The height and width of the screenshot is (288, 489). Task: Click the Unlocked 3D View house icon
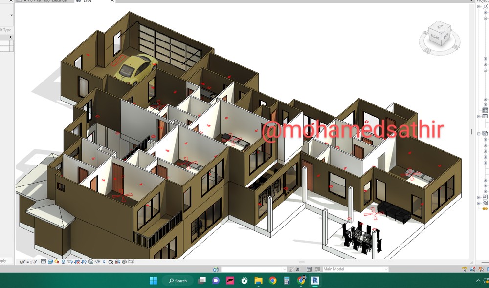[x=90, y=262]
